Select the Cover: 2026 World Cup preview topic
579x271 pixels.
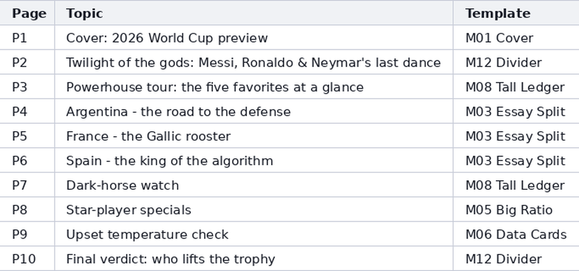point(254,38)
